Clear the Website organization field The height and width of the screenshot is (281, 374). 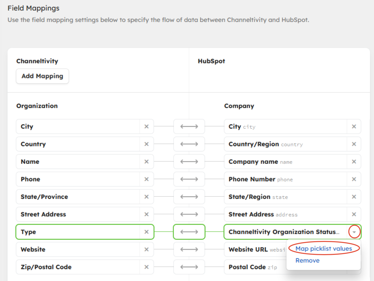(x=146, y=249)
